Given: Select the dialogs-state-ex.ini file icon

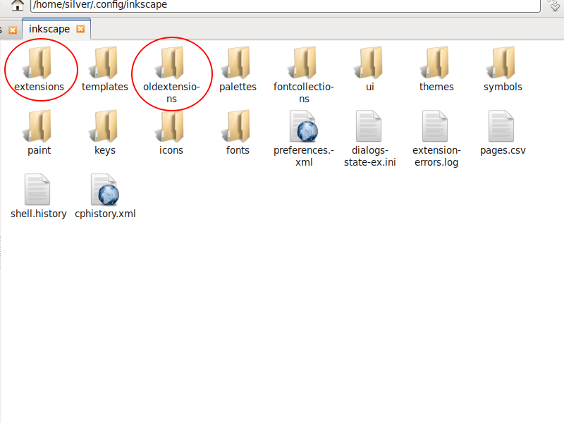Looking at the screenshot, I should tap(369, 126).
